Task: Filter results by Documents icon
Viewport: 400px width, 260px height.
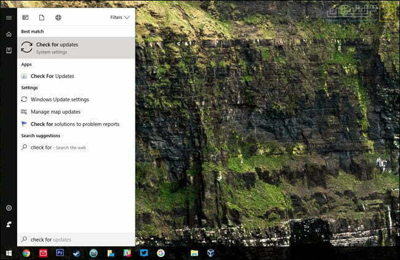Action: tap(42, 17)
